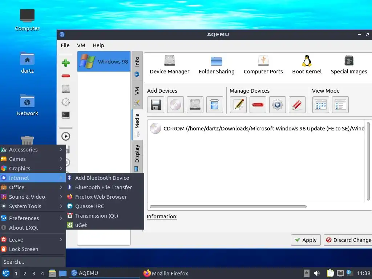
Task: Open the File menu
Action: [65, 45]
